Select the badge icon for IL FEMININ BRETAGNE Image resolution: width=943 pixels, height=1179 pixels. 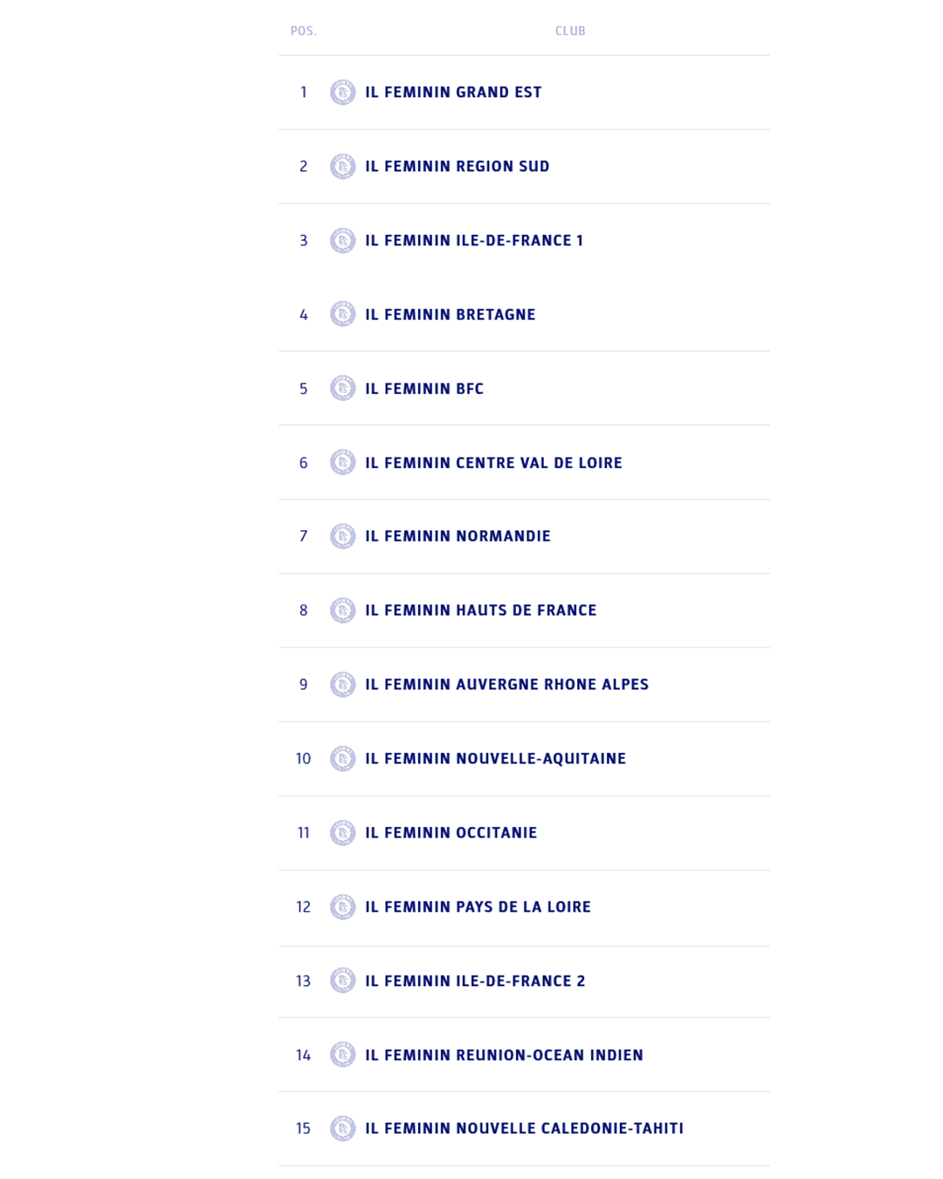coord(342,314)
